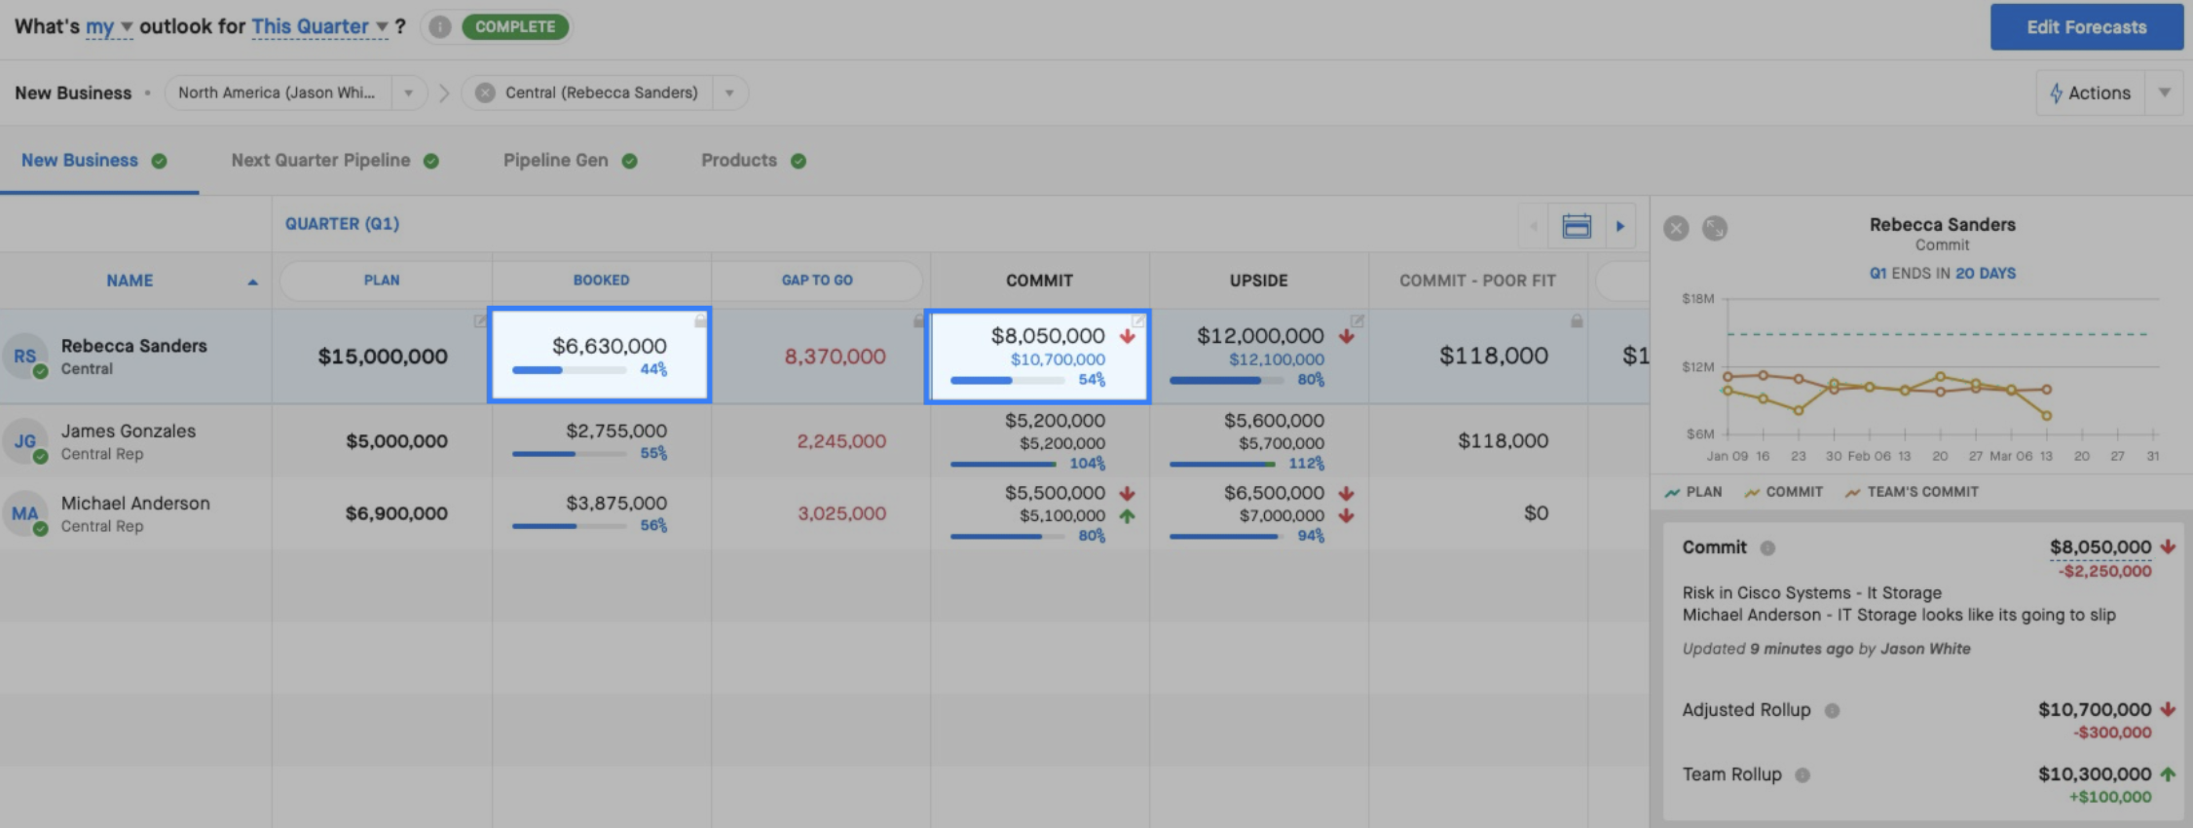Remove the Central (Rebecca Sanders) filter via its X icon
The image size is (2193, 828).
tap(485, 93)
